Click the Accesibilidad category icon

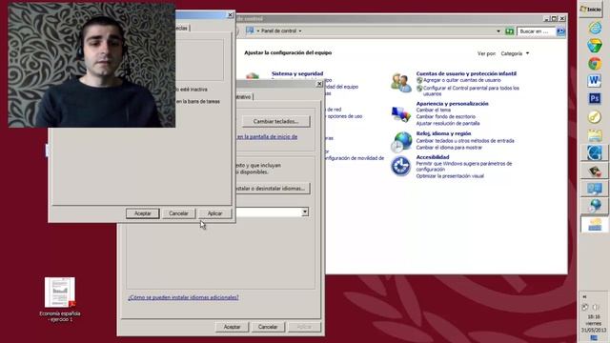pos(401,167)
